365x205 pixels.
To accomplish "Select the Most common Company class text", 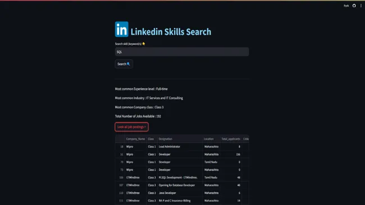I will pyautogui.click(x=139, y=107).
